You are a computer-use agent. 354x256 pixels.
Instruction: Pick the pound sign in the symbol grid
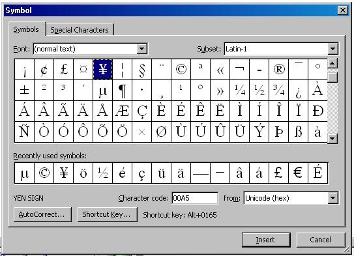pyautogui.click(x=64, y=70)
